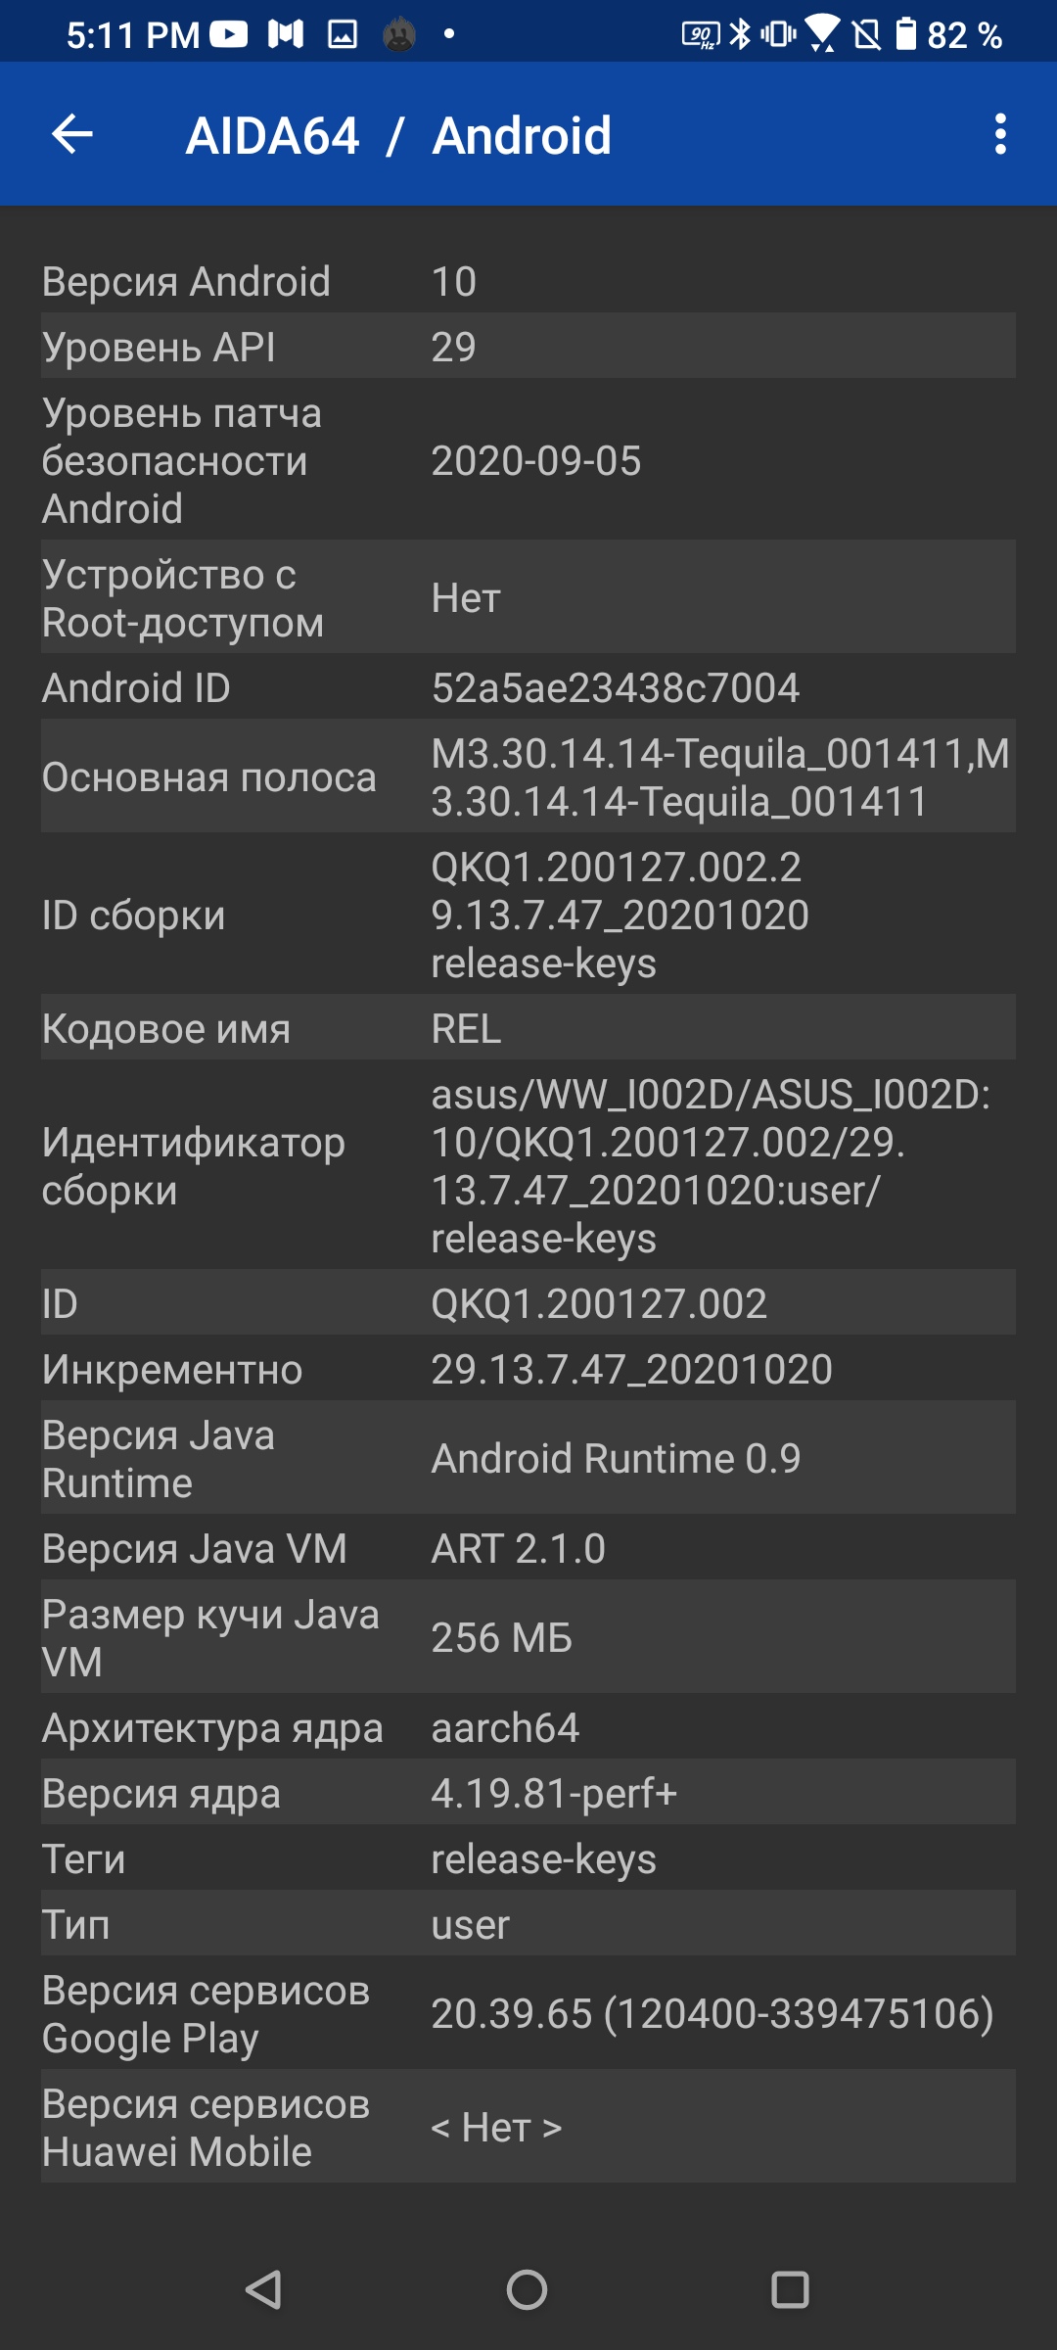
Task: Tap the Версия сервисов Google Play row
Action: point(528,2013)
